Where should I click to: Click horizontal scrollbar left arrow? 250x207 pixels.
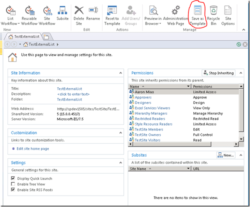pos(131,144)
